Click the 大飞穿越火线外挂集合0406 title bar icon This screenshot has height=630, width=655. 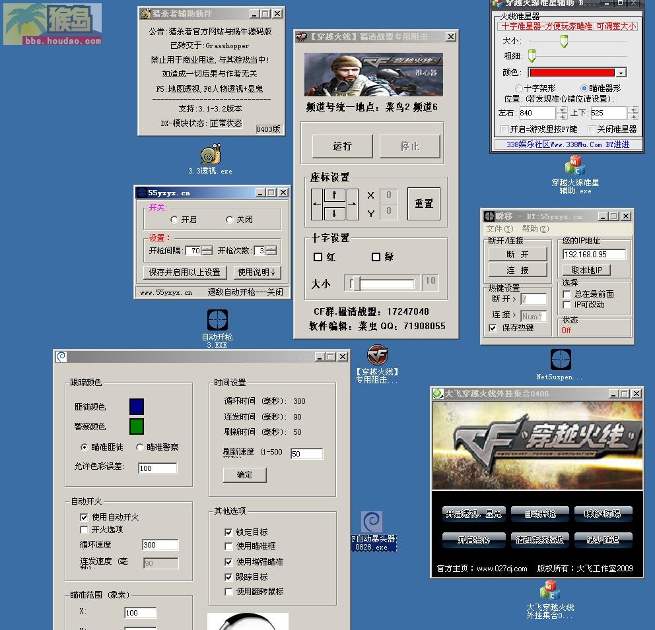pyautogui.click(x=438, y=393)
